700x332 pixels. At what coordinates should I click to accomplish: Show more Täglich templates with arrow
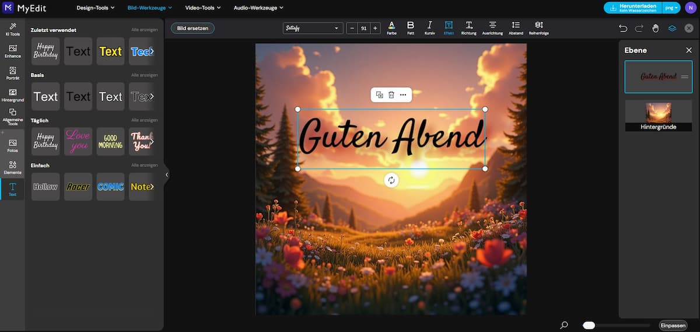[x=152, y=141]
